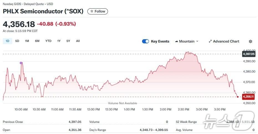This screenshot has width=258, height=134.
Task: Open chart settings gear icon
Action: (251, 41)
